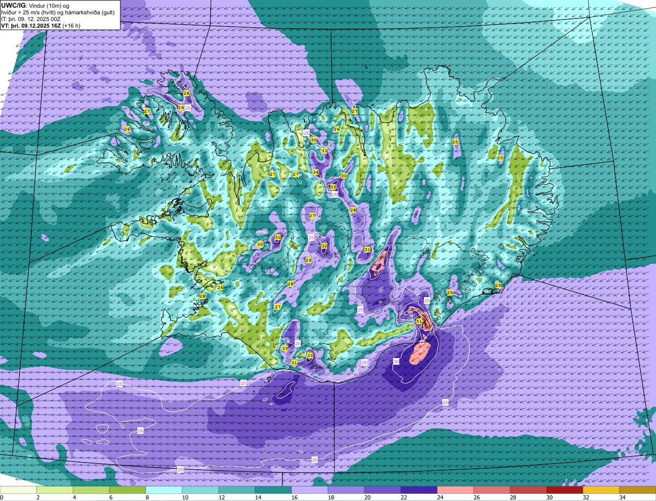Click the 10–12 m/s legend color swatch

tap(200, 490)
